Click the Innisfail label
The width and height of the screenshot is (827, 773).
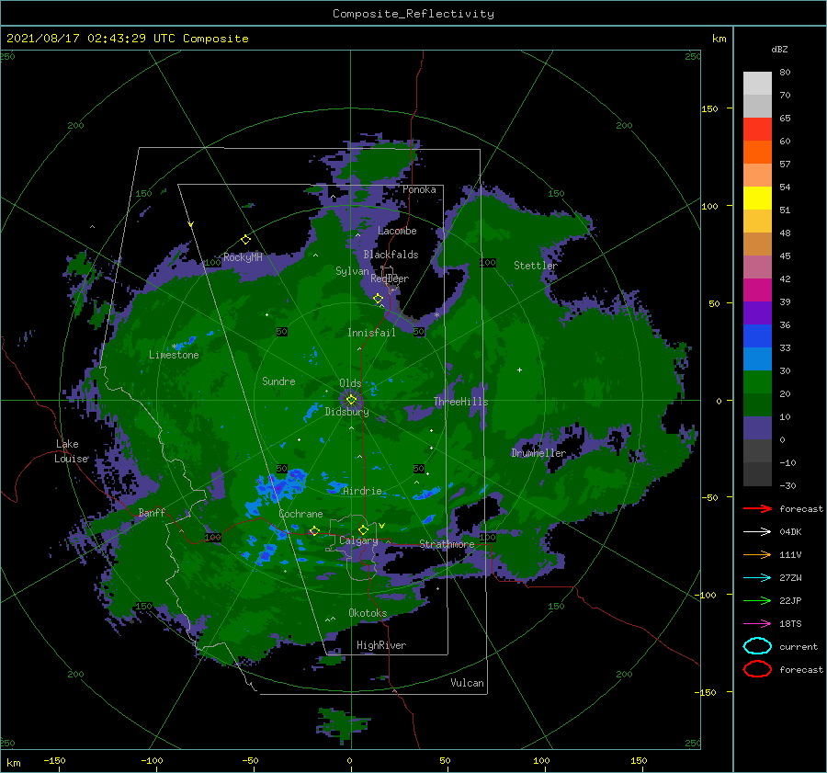[371, 333]
